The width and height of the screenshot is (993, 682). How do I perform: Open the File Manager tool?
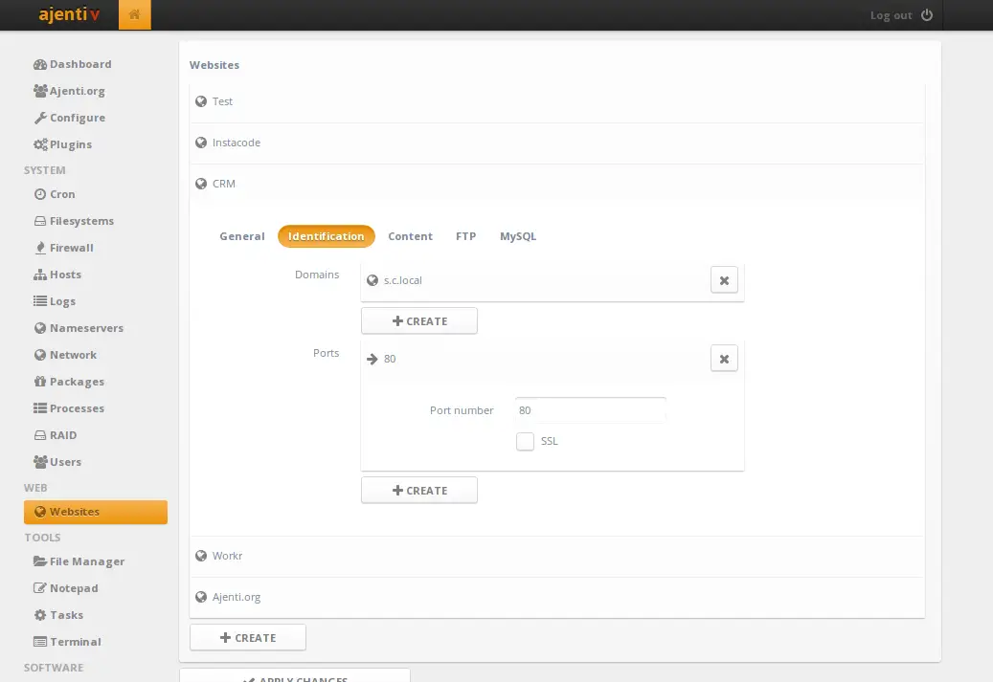tap(85, 561)
